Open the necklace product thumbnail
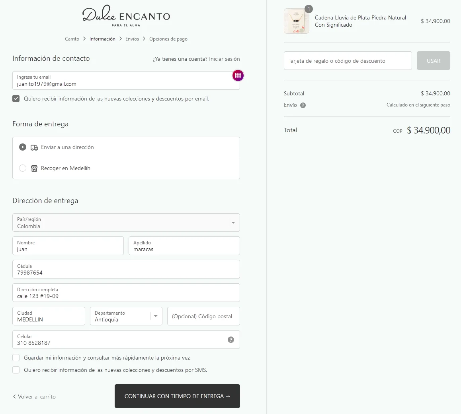The height and width of the screenshot is (414, 461). [x=297, y=21]
